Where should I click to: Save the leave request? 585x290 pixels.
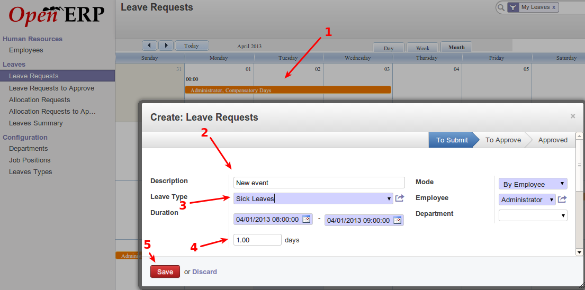coord(165,271)
